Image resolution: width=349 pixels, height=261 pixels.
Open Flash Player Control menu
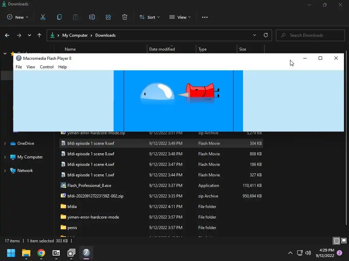[x=46, y=67]
